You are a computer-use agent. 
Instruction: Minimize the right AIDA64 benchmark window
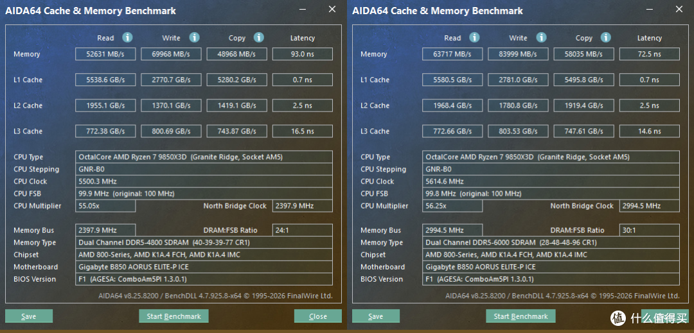click(650, 9)
